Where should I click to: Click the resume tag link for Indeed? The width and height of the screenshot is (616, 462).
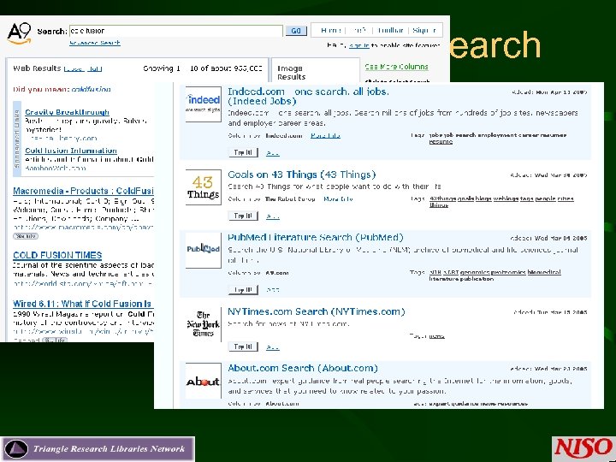coord(441,142)
